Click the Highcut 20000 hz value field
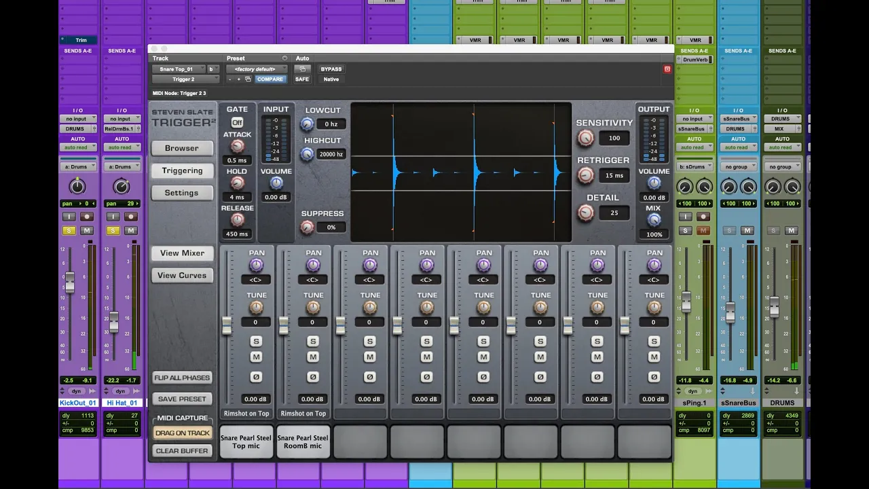Viewport: 869px width, 489px height. tap(331, 154)
